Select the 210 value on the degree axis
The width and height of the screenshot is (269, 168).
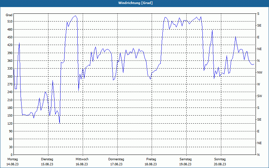(10, 100)
